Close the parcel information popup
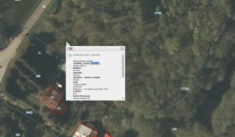Screen dimensions: 235x137 122,49
